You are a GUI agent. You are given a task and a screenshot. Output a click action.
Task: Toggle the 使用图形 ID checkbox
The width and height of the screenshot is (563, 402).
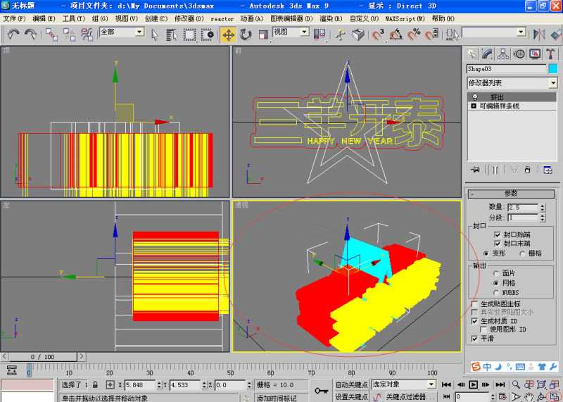(483, 329)
